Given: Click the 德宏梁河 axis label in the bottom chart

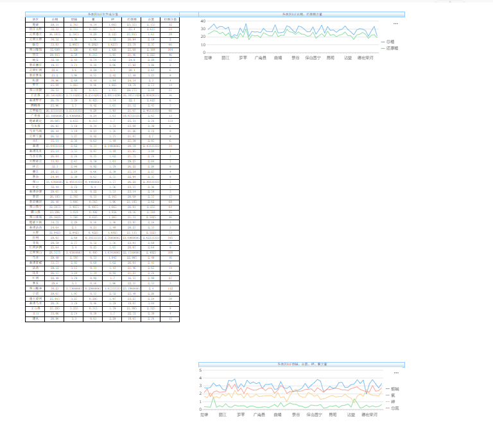Looking at the screenshot, I should (370, 415).
